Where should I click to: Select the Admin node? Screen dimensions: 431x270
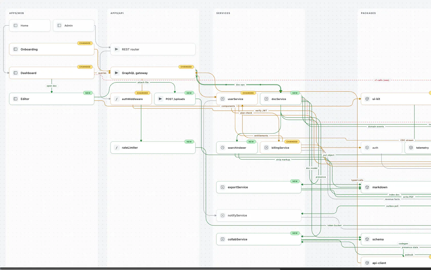point(74,26)
